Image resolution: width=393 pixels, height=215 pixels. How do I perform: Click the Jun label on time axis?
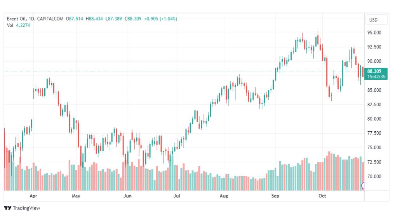(x=127, y=196)
